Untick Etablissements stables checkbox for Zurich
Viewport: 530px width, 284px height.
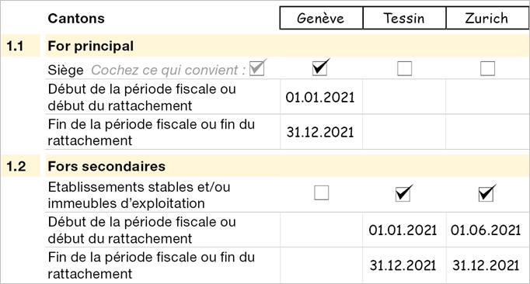(x=486, y=194)
